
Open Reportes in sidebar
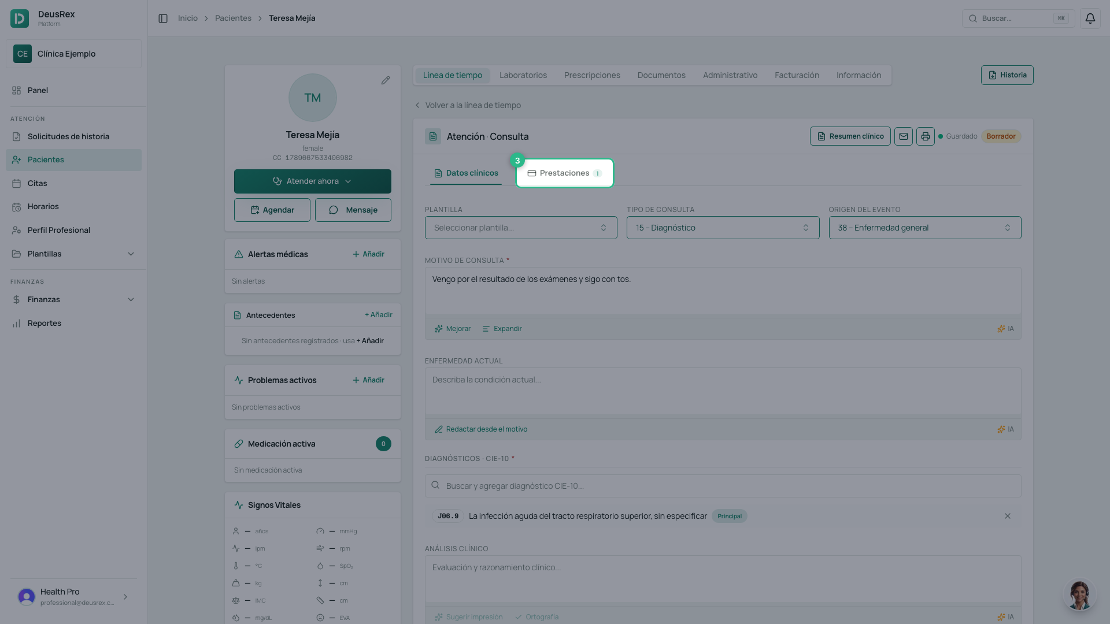73,323
